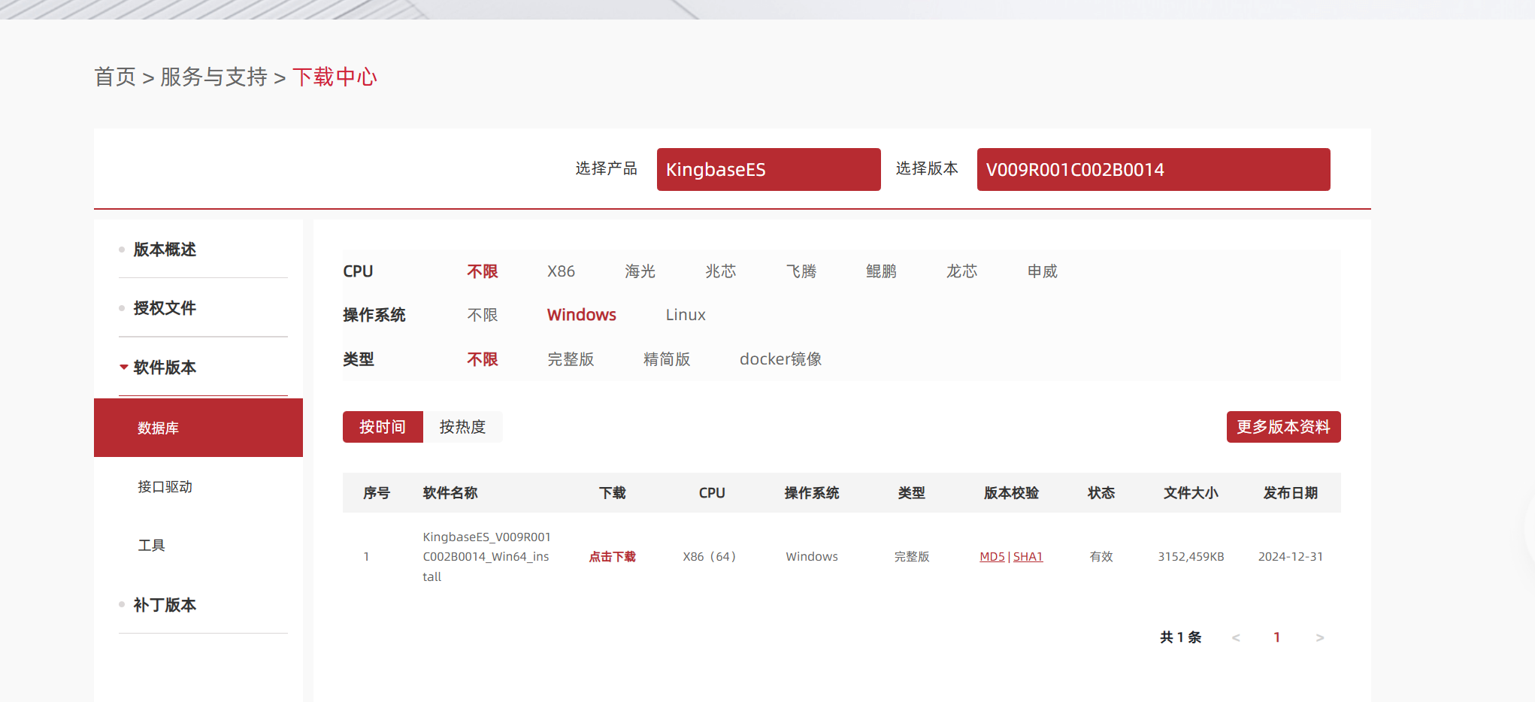The image size is (1535, 702).
Task: Click the X86（64）CPU cell
Action: pos(710,557)
